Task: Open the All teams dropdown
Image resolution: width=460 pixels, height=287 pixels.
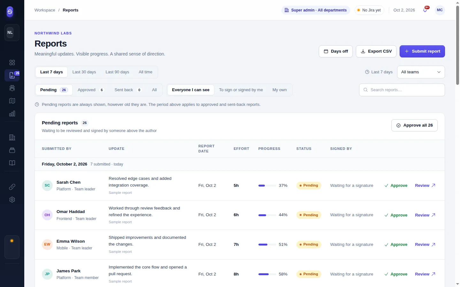Action: tap(421, 72)
